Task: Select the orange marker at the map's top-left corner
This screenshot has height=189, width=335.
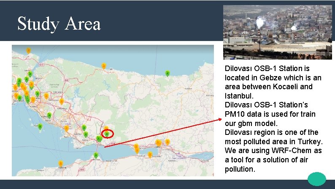Action: [28, 50]
